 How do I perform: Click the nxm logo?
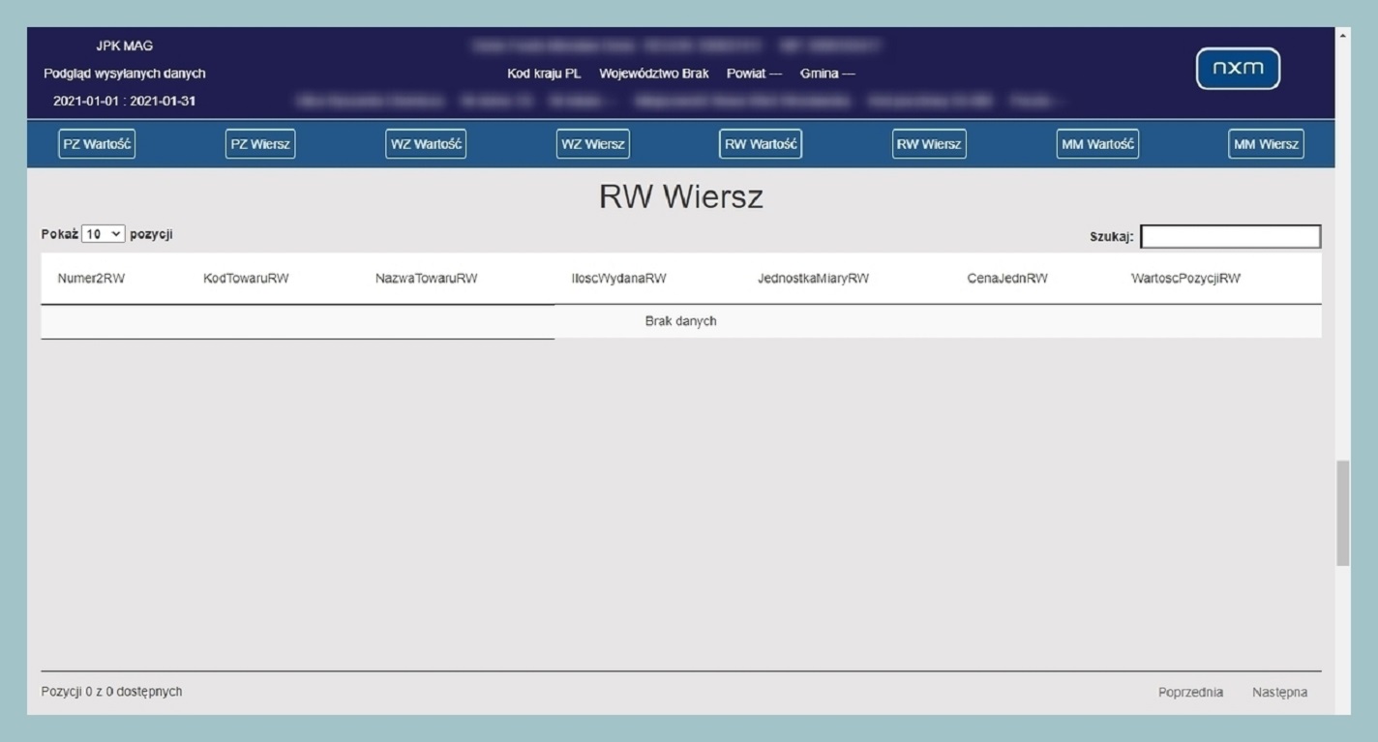1238,69
